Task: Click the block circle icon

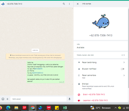Action: (79, 95)
